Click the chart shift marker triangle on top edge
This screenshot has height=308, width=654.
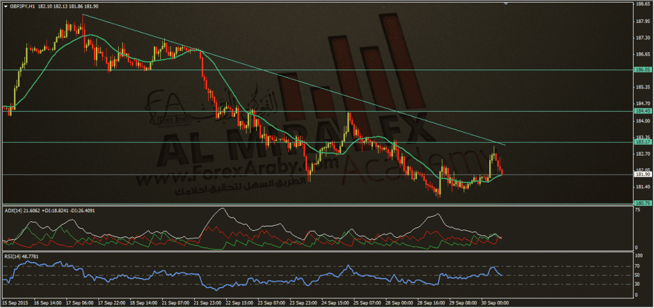(x=506, y=3)
